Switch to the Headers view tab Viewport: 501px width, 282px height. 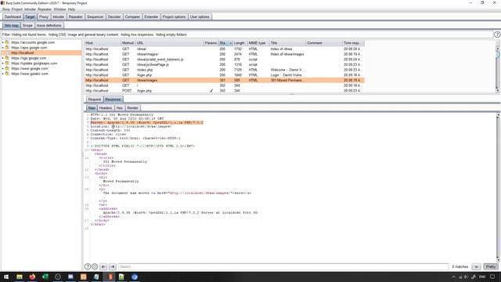106,108
